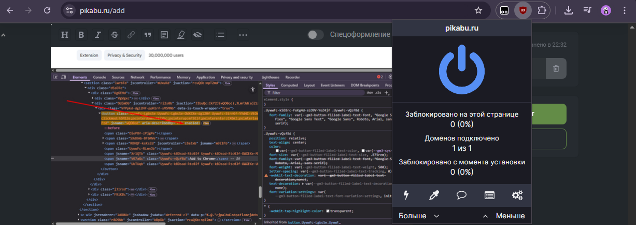
Task: Open uBlock dashboard gears icon
Action: pos(517,195)
